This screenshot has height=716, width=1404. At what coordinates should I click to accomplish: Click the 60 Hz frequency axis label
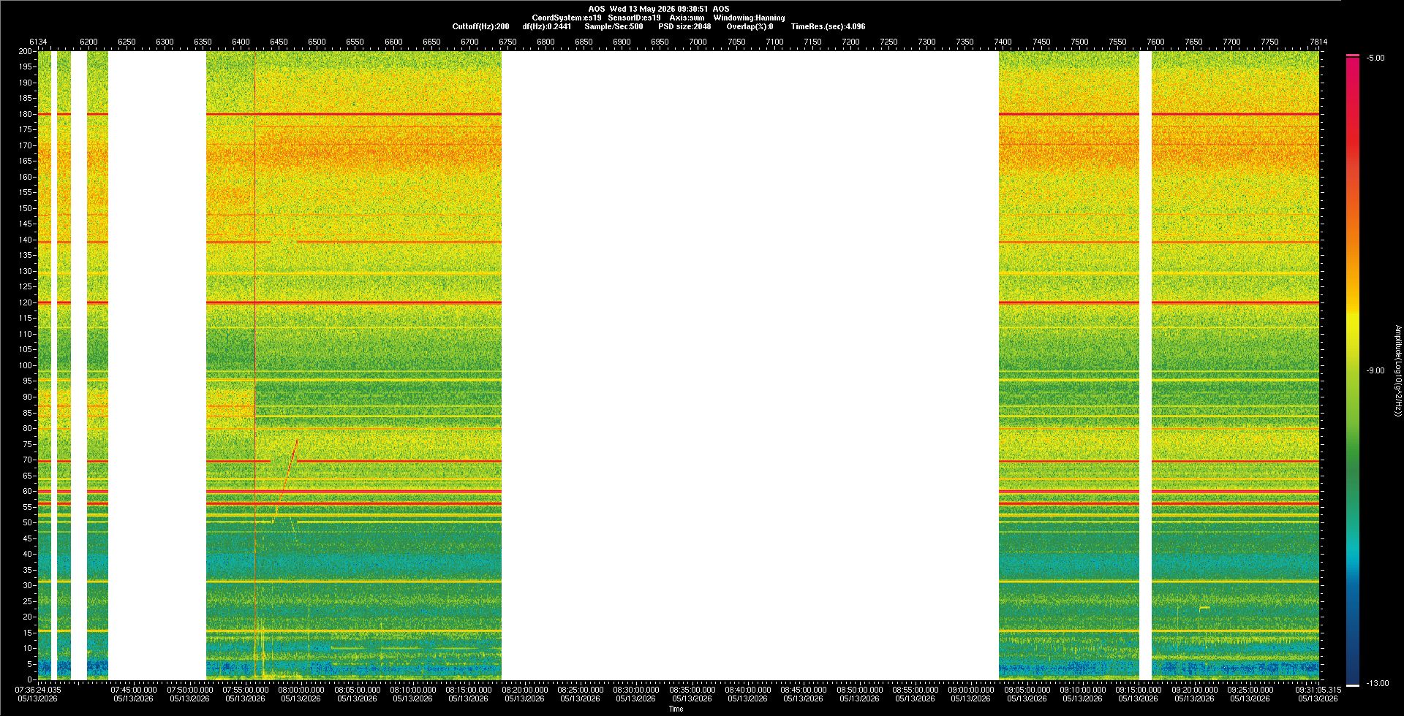28,491
